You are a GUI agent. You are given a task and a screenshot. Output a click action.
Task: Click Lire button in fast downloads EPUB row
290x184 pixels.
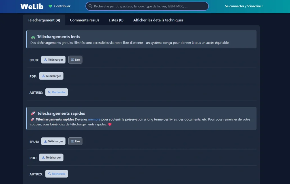tap(75, 141)
